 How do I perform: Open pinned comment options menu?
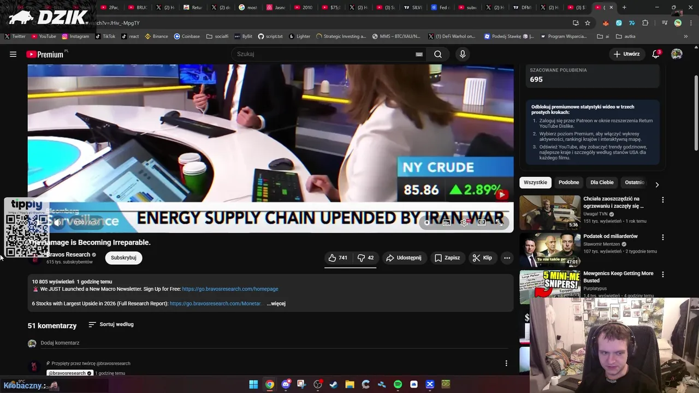[x=506, y=363]
